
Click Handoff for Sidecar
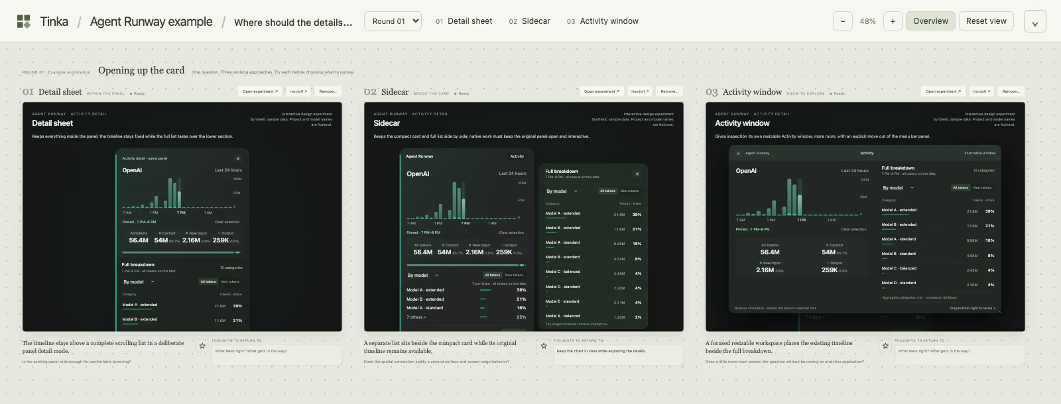tap(640, 91)
